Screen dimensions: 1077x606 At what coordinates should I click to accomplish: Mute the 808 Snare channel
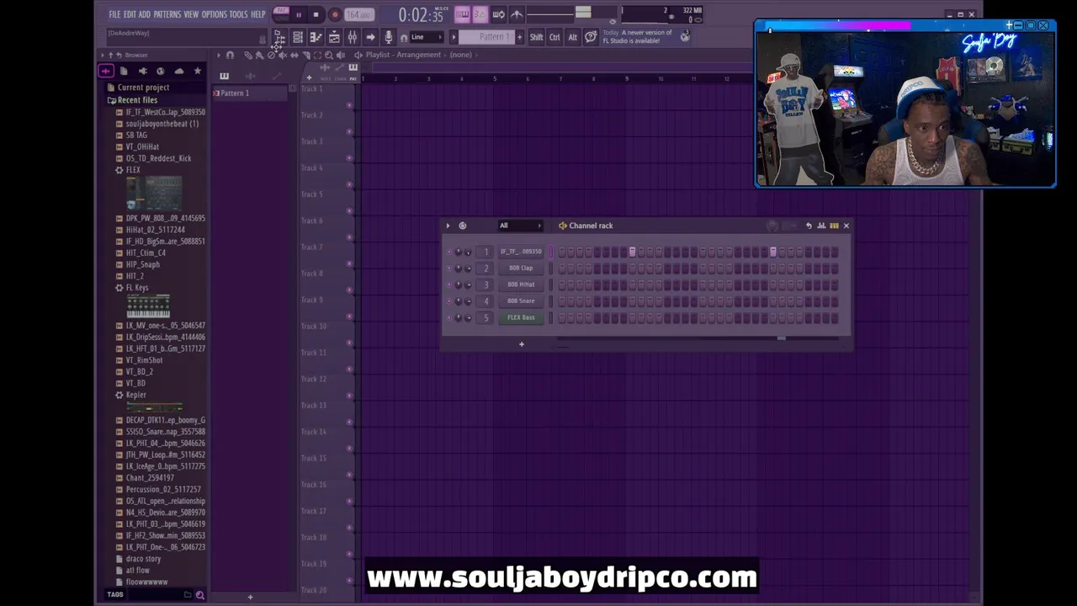pos(448,301)
